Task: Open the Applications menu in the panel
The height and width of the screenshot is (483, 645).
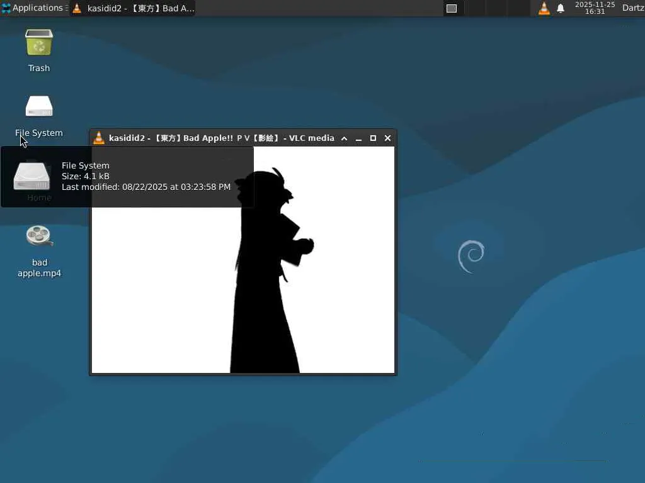Action: point(34,8)
